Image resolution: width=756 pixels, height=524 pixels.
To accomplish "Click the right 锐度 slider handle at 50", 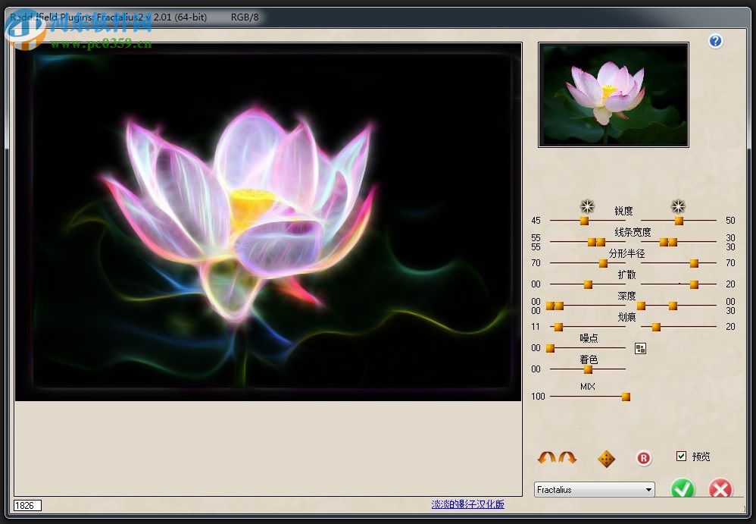I will [x=679, y=221].
